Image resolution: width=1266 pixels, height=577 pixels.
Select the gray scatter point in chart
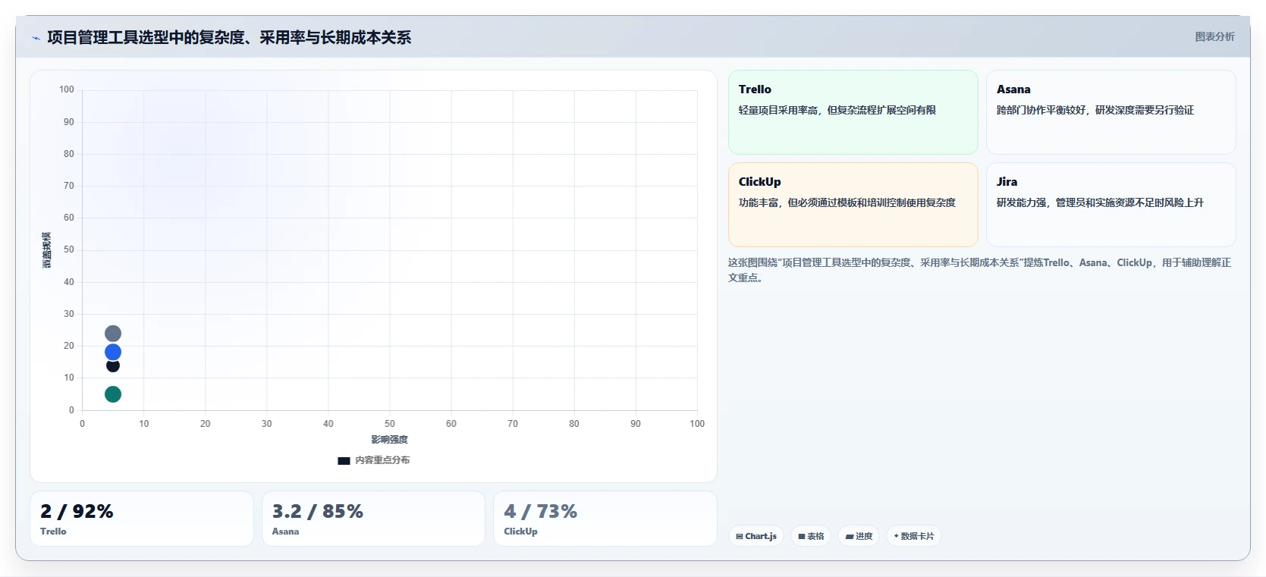113,334
